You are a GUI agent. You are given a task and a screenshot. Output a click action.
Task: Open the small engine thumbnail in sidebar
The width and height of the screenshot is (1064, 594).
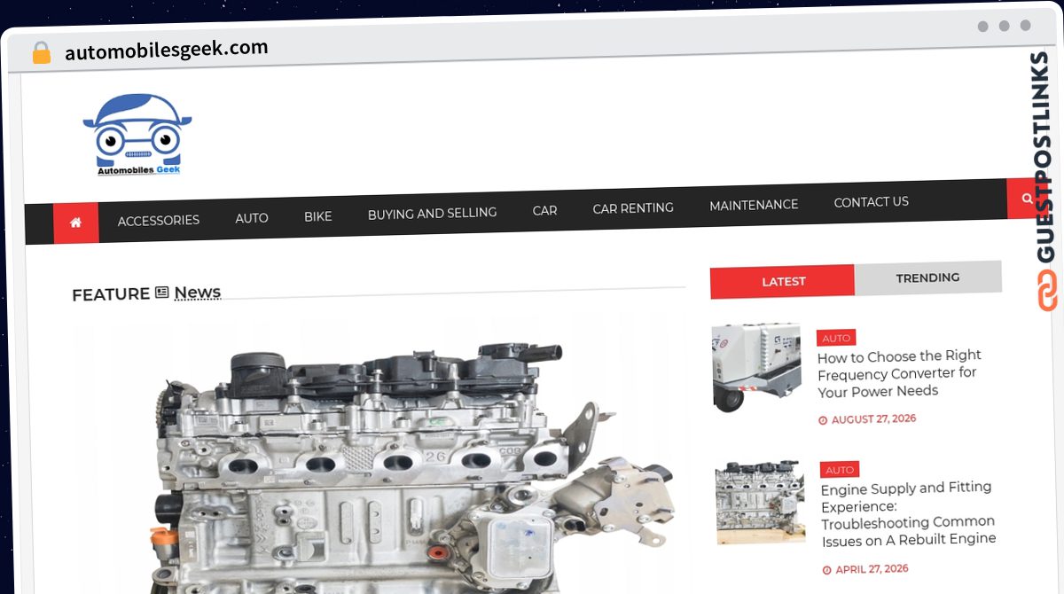(761, 503)
